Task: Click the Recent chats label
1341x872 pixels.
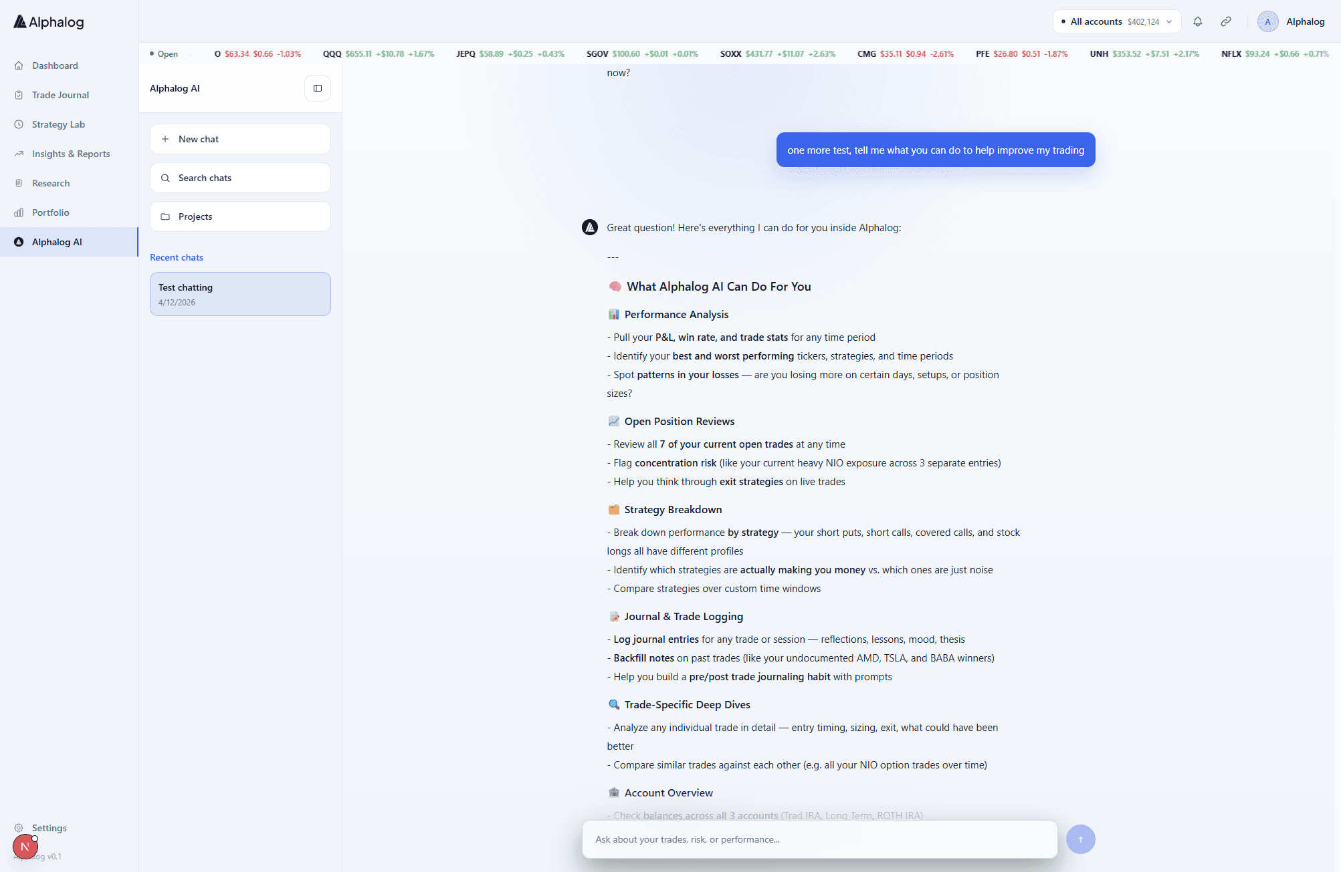Action: pos(177,257)
